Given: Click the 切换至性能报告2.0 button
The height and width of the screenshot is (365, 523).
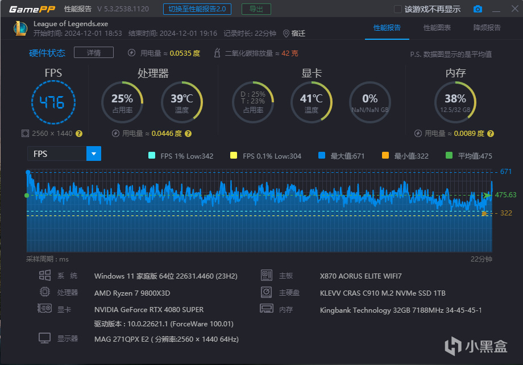Looking at the screenshot, I should click(x=197, y=9).
